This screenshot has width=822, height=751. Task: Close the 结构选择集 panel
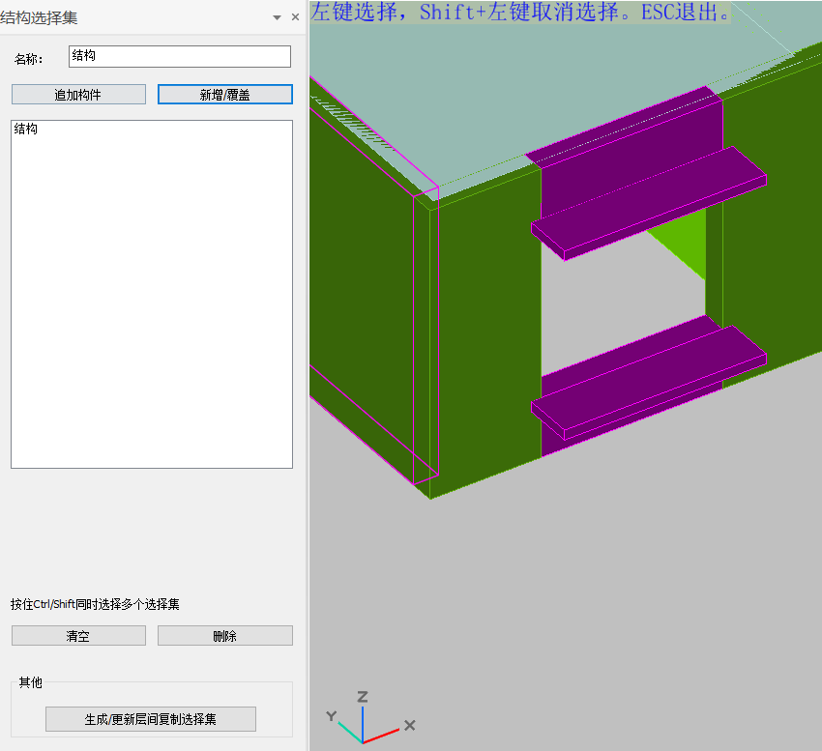pos(295,17)
